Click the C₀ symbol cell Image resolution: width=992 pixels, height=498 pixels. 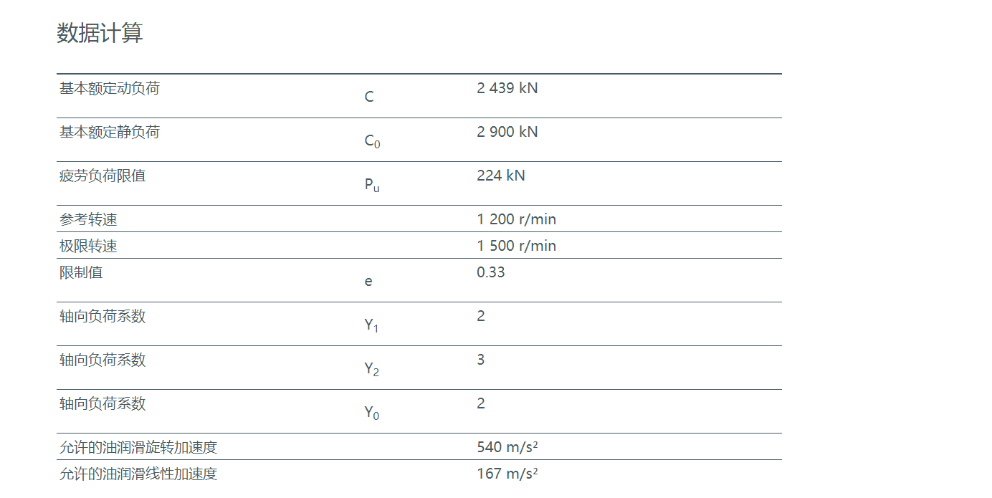click(372, 141)
